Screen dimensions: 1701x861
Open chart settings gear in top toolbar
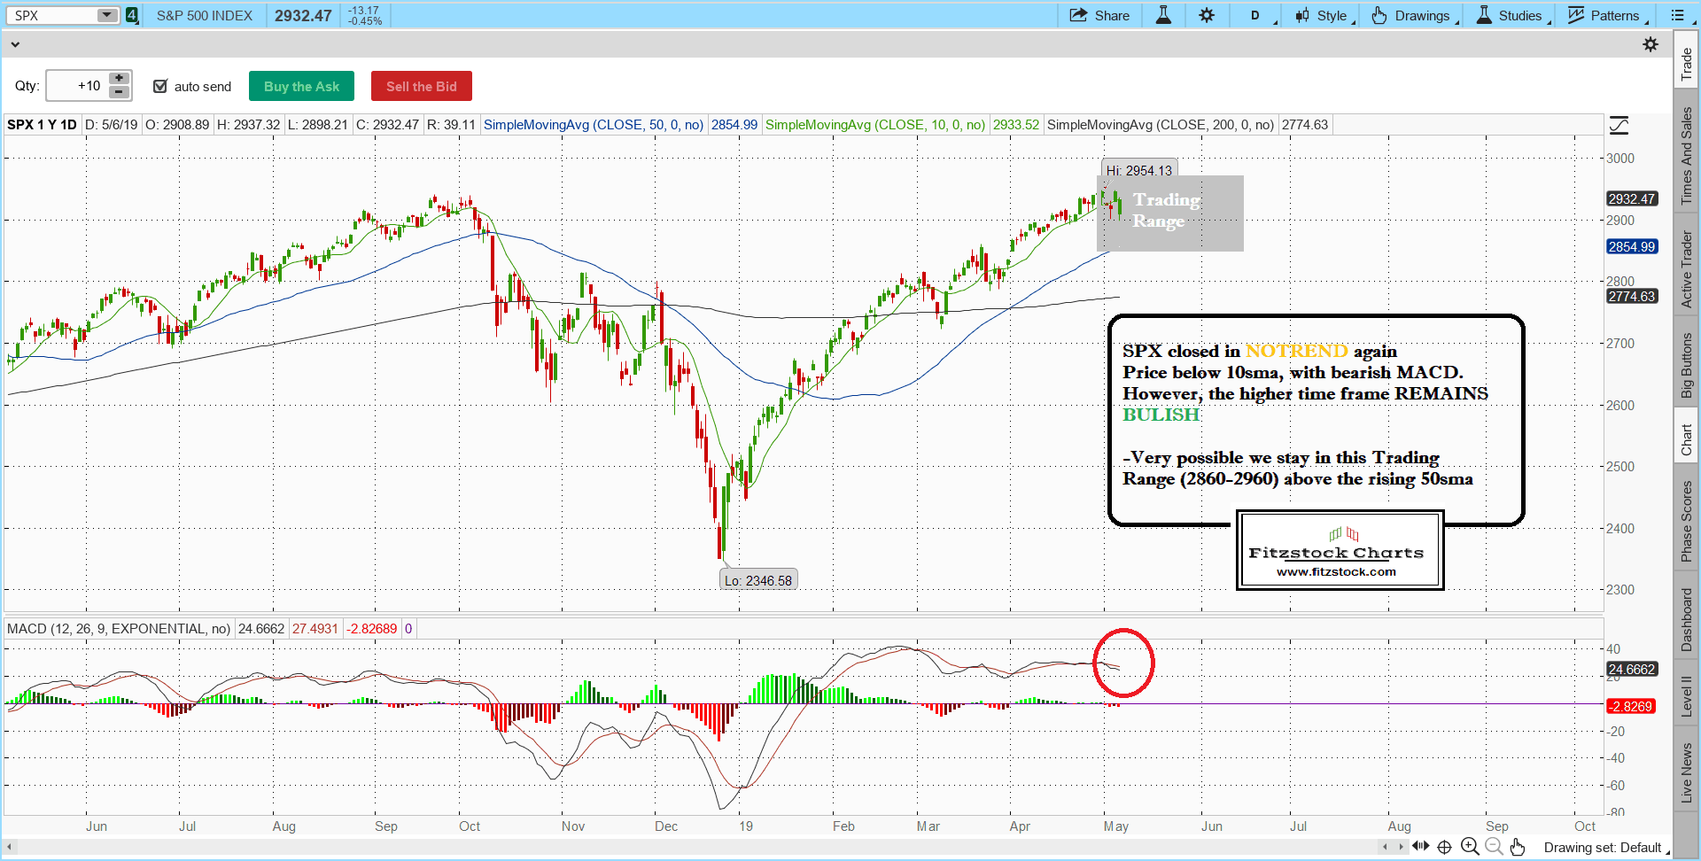(1207, 15)
